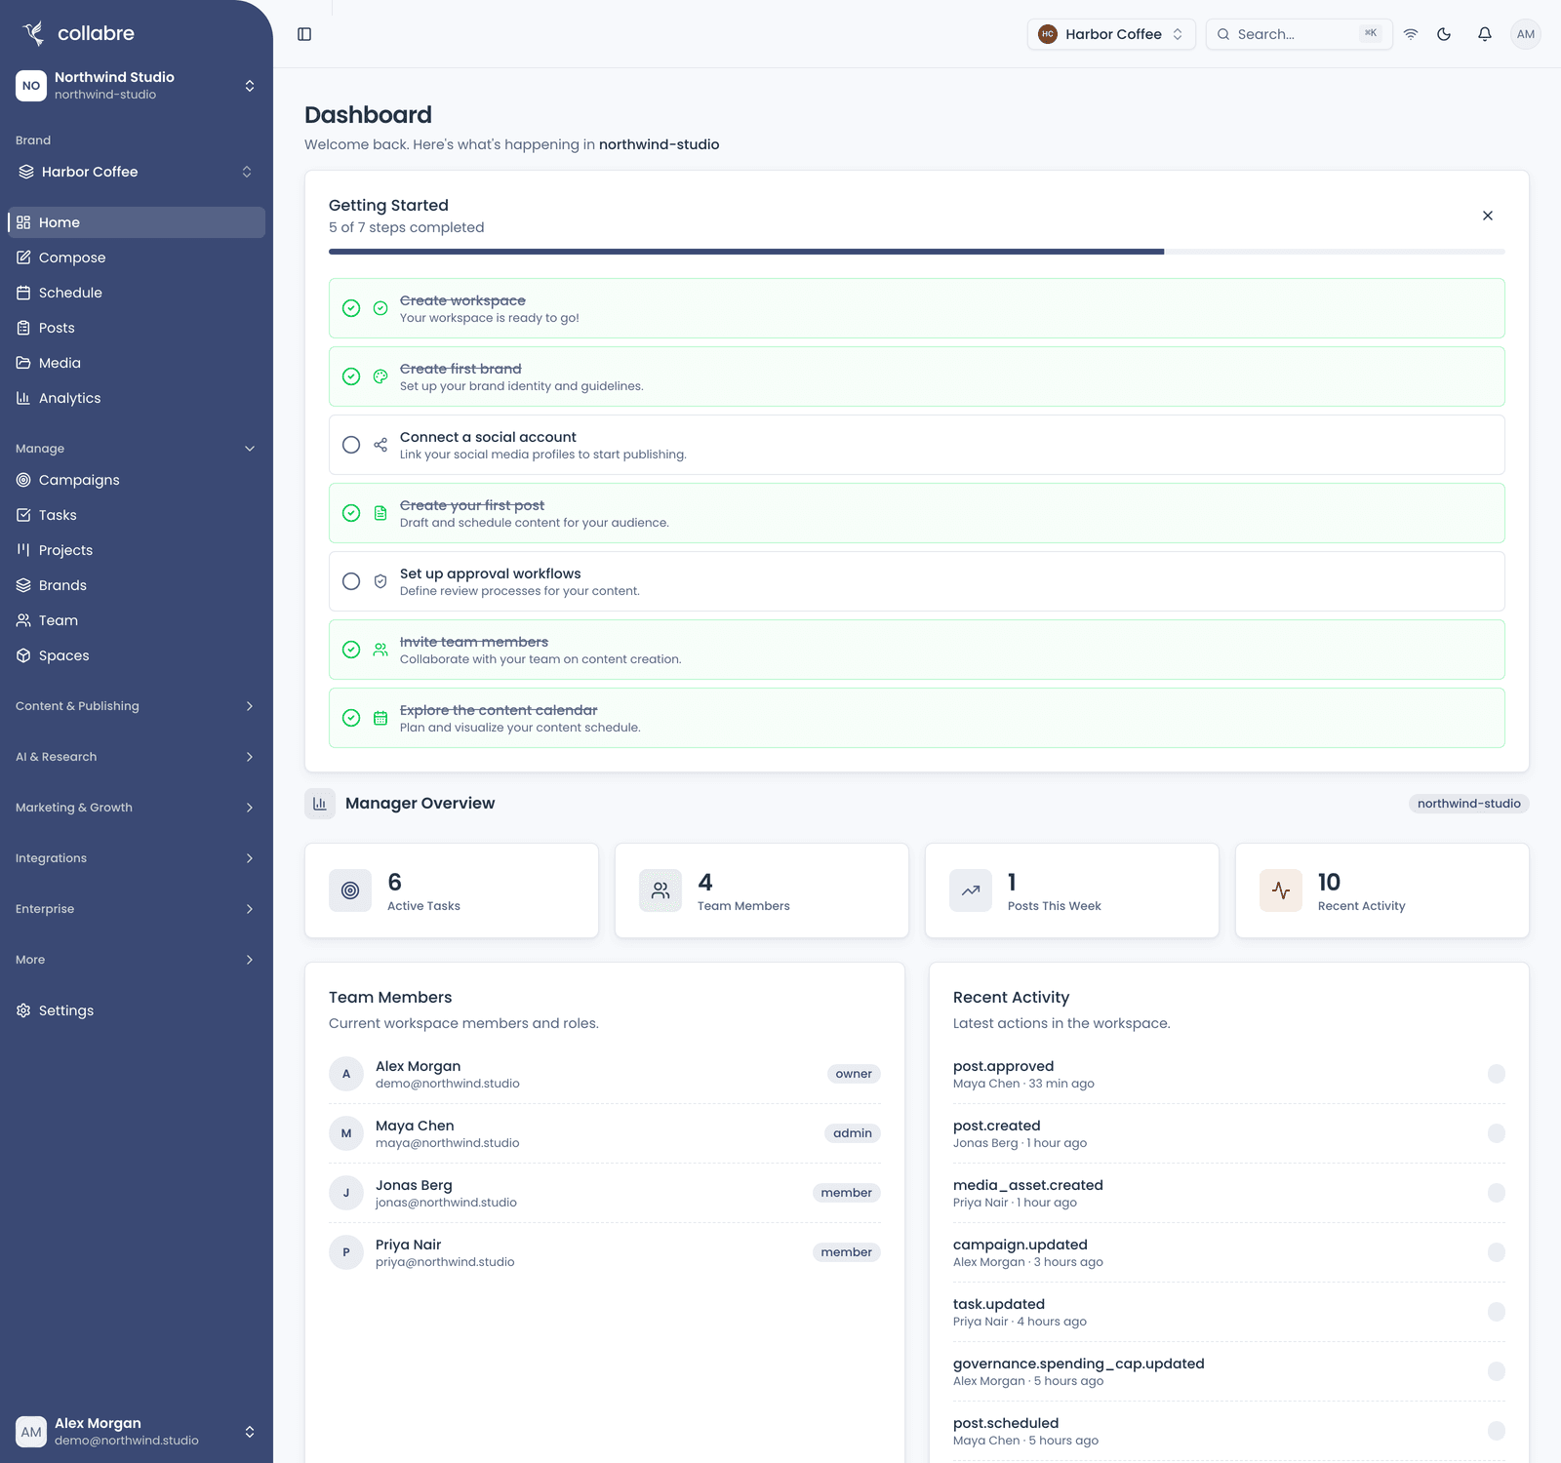Toggle the Create your first post checkmark
This screenshot has width=1561, height=1463.
tap(351, 513)
